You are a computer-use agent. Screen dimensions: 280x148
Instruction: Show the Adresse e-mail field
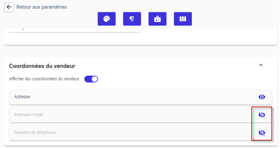click(x=262, y=115)
